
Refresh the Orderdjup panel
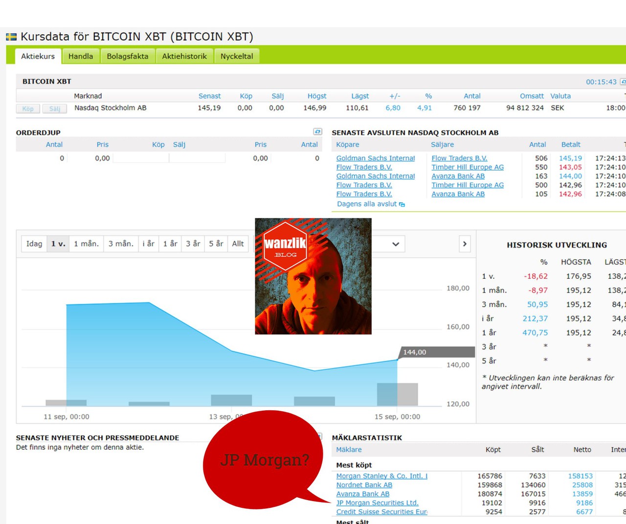coord(317,132)
